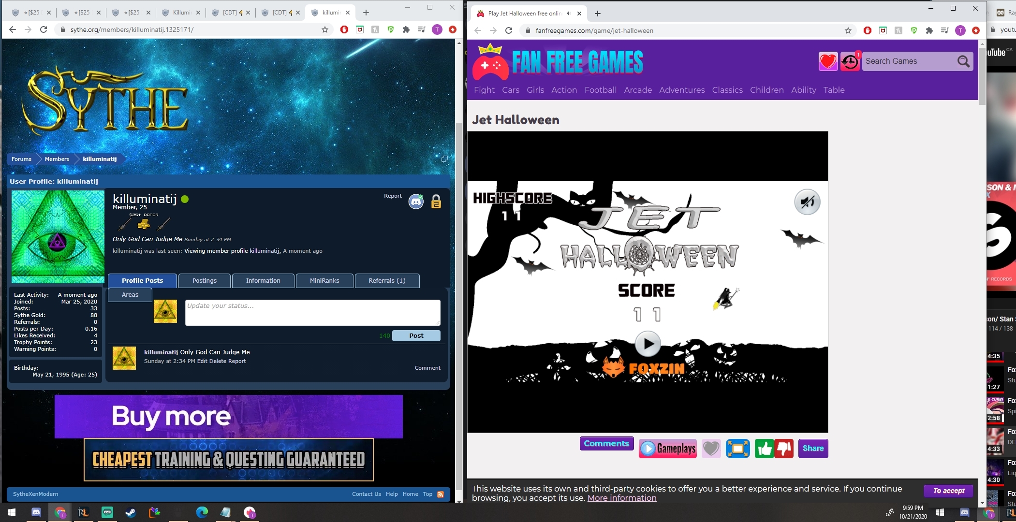Open SytheXenModern style chooser link
This screenshot has width=1016, height=522.
(x=35, y=494)
